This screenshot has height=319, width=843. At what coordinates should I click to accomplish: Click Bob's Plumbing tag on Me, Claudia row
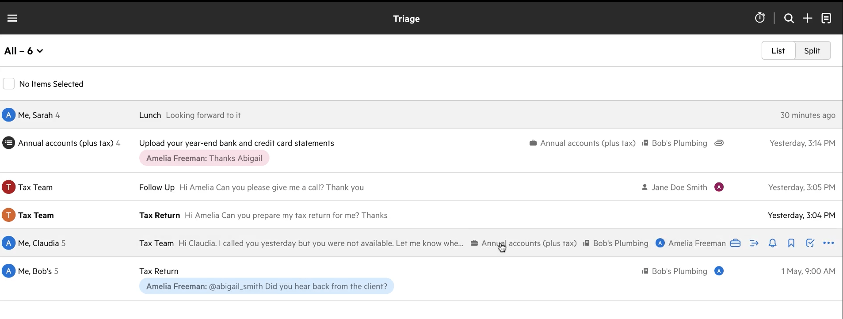tap(615, 243)
